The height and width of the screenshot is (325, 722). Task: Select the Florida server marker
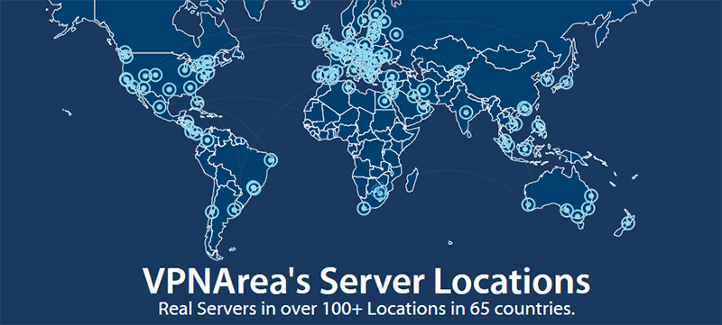coord(197,103)
